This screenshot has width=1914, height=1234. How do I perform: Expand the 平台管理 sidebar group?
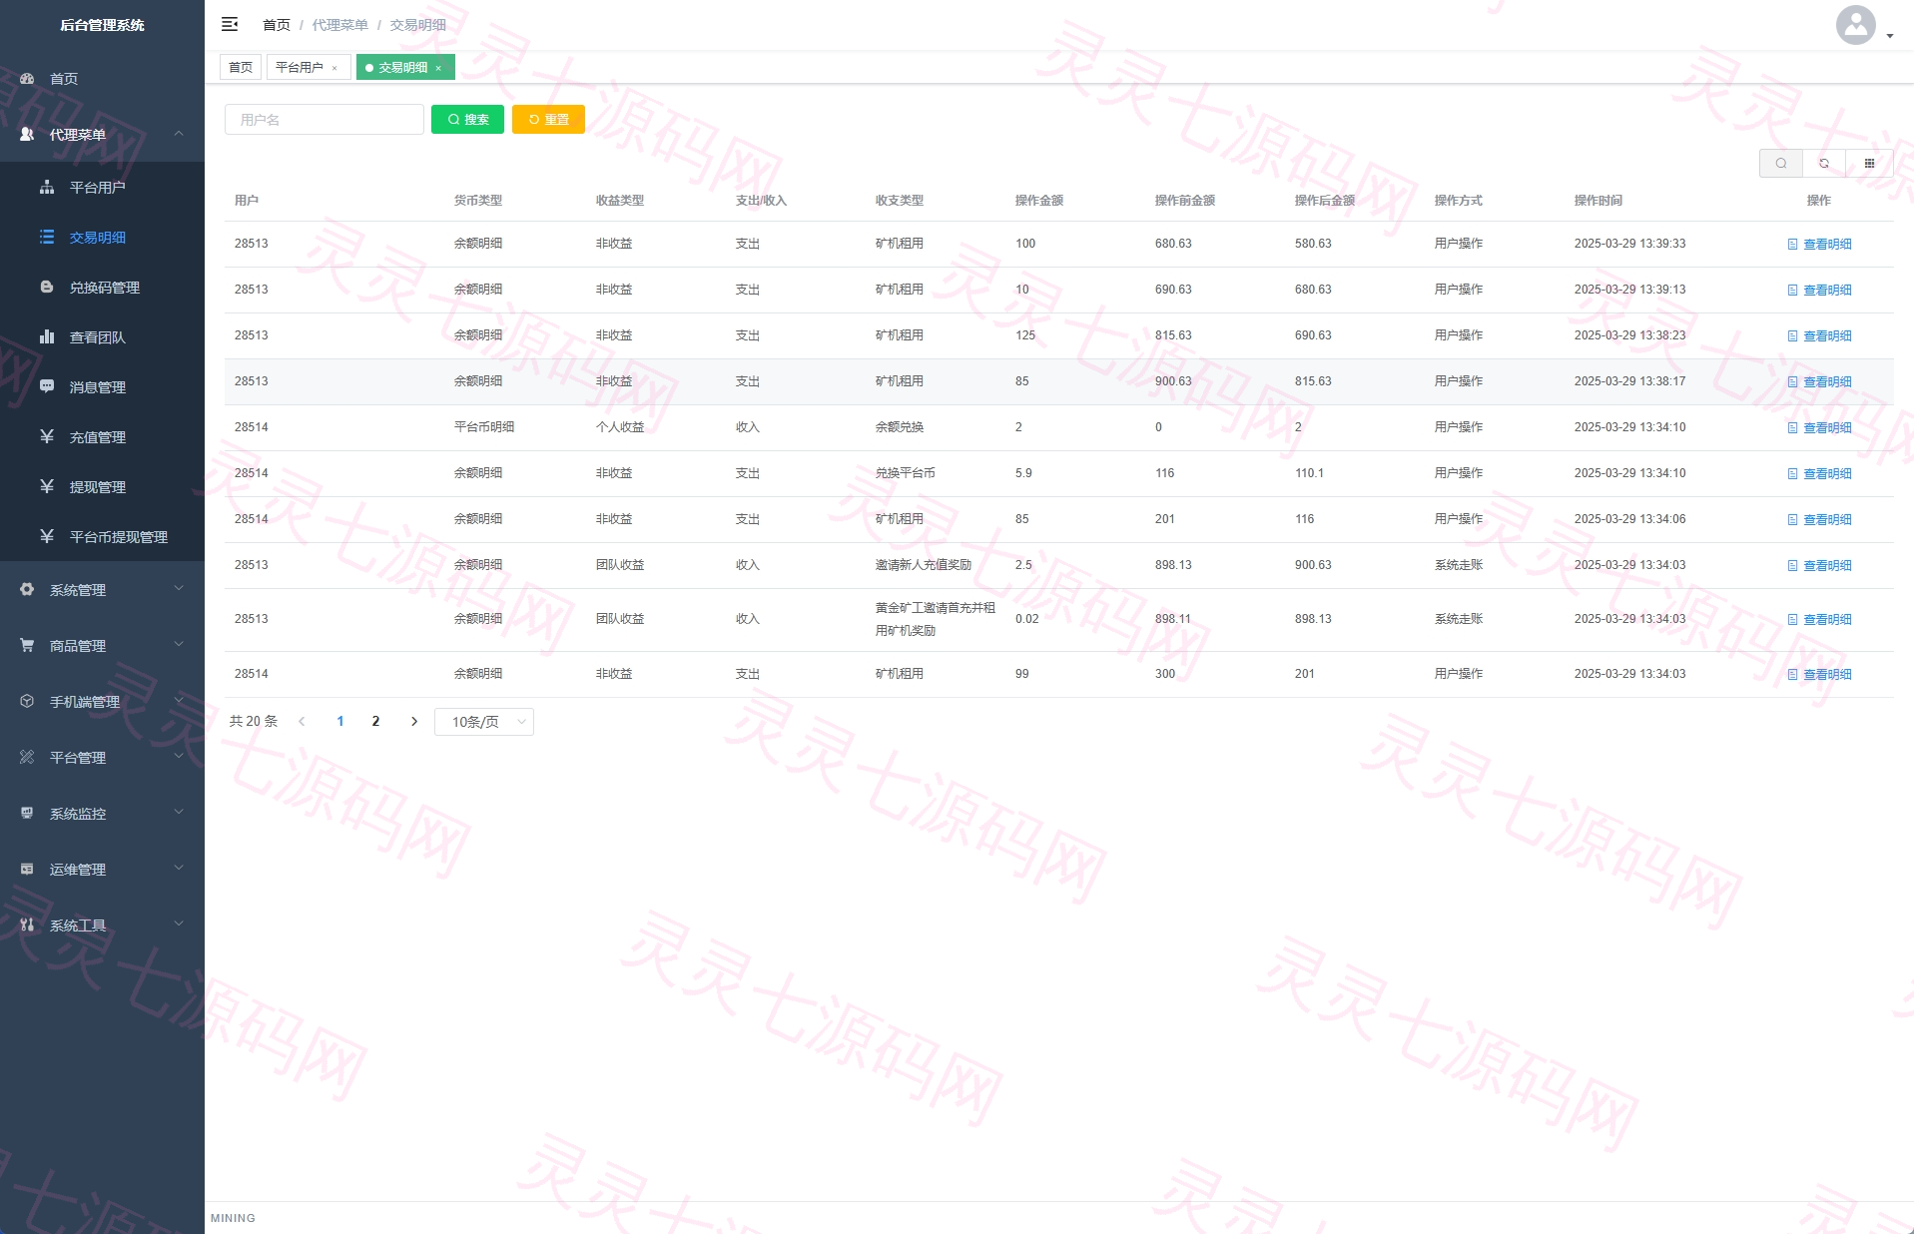click(x=102, y=758)
